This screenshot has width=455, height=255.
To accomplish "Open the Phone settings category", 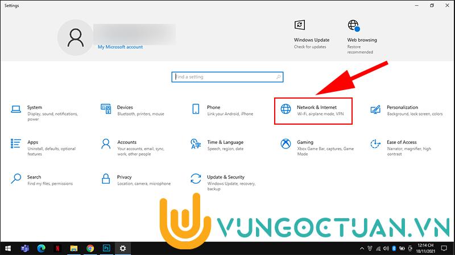I will pyautogui.click(x=222, y=110).
